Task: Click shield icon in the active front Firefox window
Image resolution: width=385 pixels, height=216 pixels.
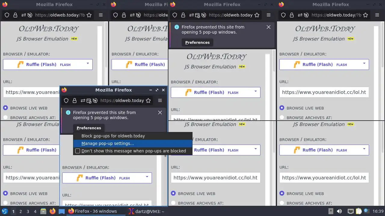Action: tap(66, 100)
